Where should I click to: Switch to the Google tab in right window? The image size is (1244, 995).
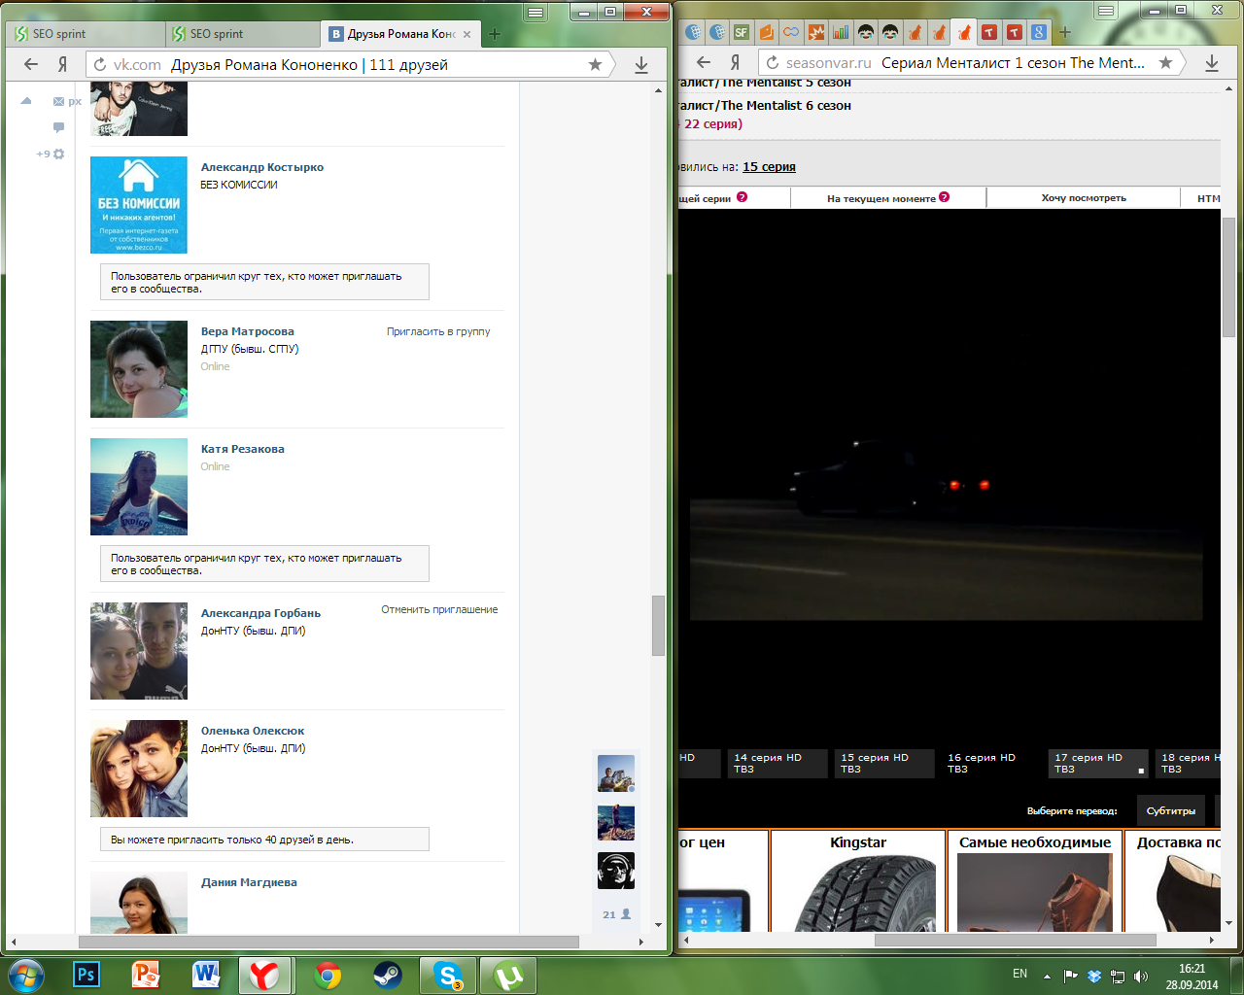pyautogui.click(x=1038, y=32)
